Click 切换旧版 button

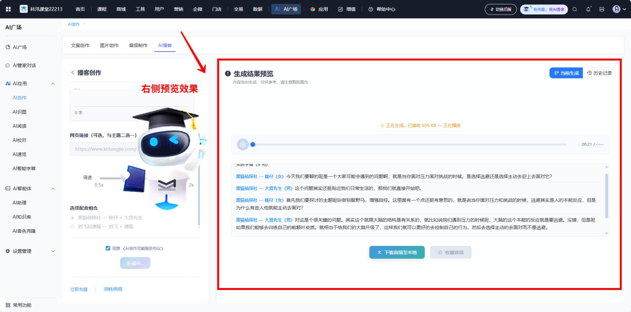[x=500, y=9]
